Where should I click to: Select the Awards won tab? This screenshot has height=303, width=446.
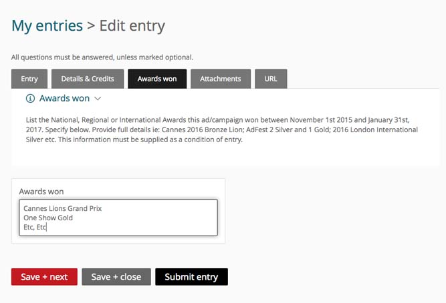click(157, 79)
